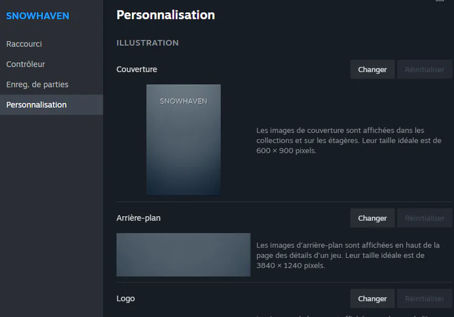454x317 pixels.
Task: Click the cover image size description text
Action: 349,140
